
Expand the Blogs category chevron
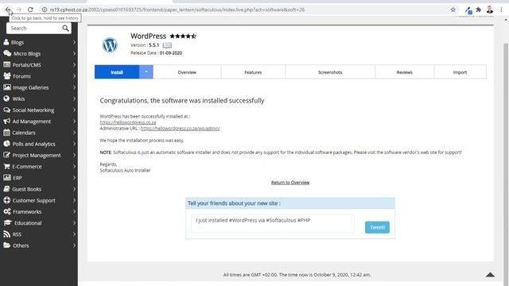click(x=74, y=42)
